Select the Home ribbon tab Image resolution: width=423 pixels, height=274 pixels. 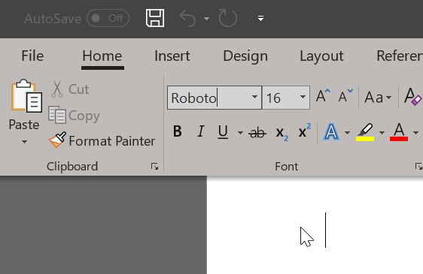click(102, 56)
